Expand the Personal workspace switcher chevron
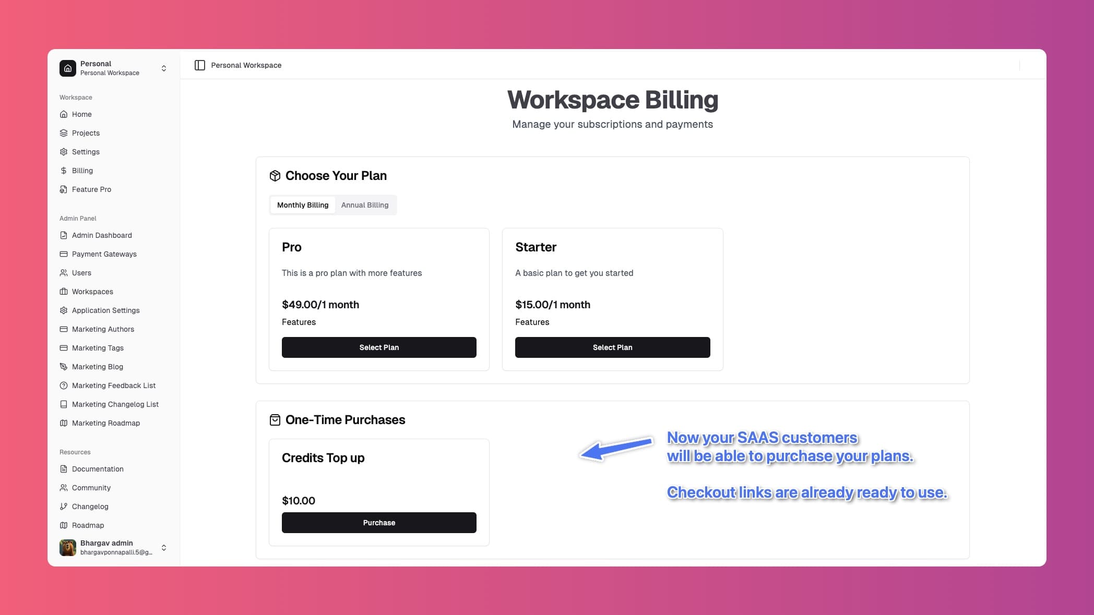1094x615 pixels. click(163, 68)
